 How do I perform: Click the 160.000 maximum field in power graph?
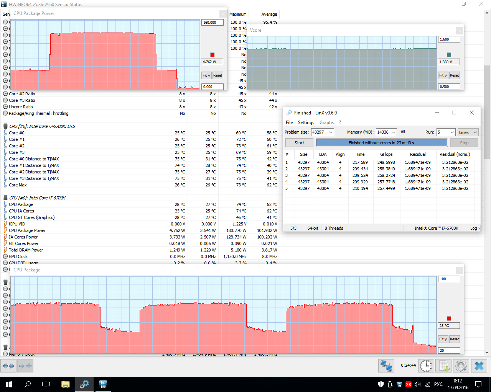[x=212, y=23]
